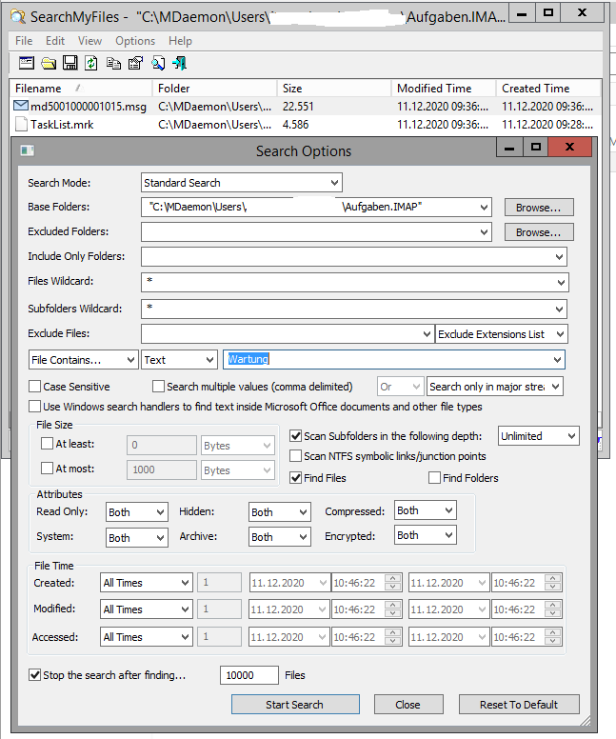Open the View menu
This screenshot has height=739, width=616.
(89, 41)
